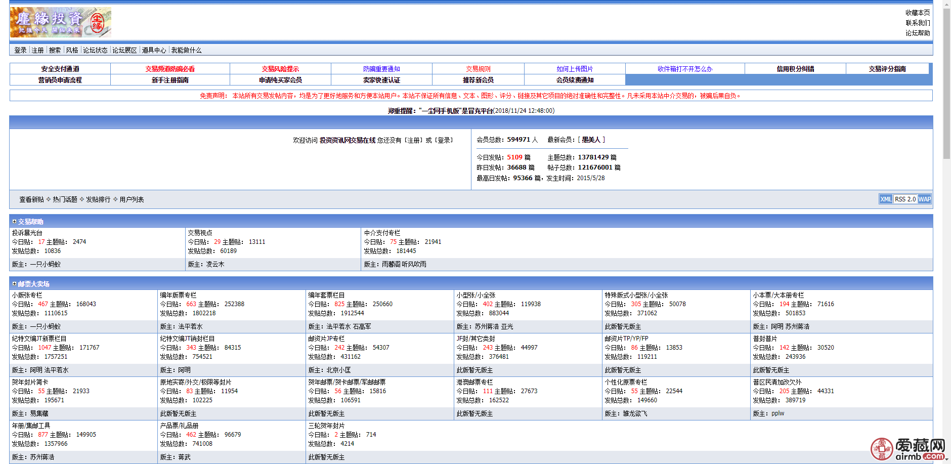Click the XML feed badge
Viewport: 951px width, 464px height.
tap(885, 199)
